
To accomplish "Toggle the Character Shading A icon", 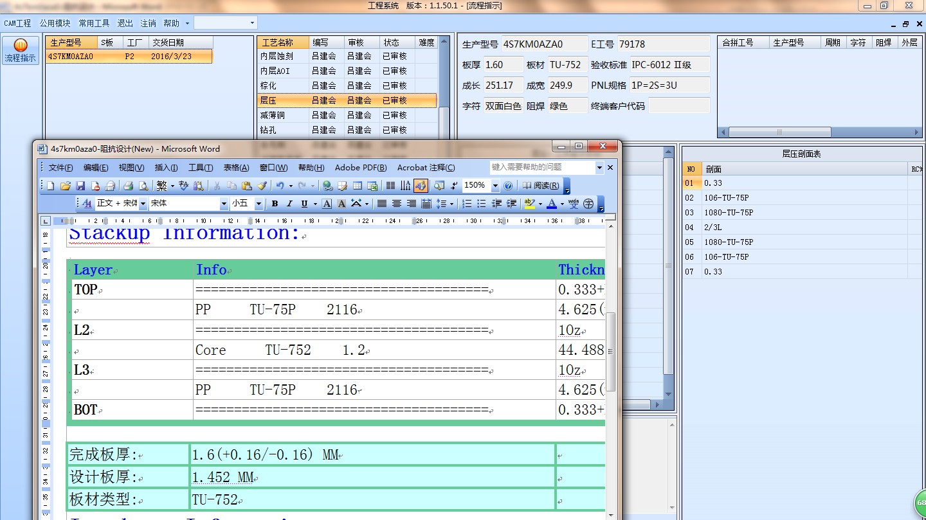I will tap(341, 203).
